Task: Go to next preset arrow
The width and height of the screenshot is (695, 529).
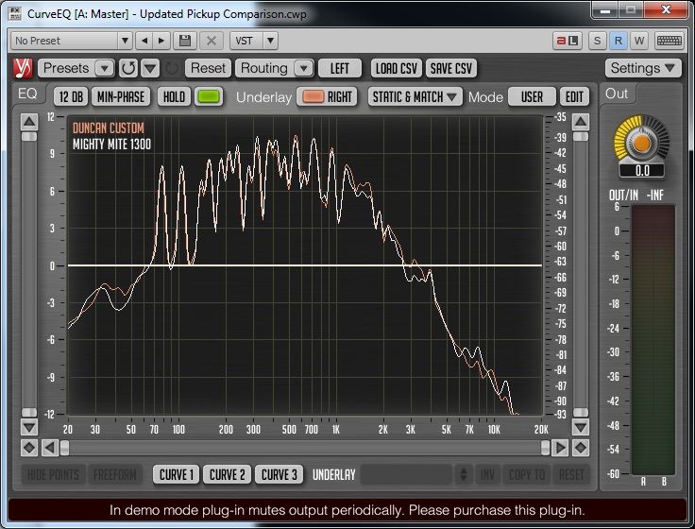Action: [x=161, y=41]
